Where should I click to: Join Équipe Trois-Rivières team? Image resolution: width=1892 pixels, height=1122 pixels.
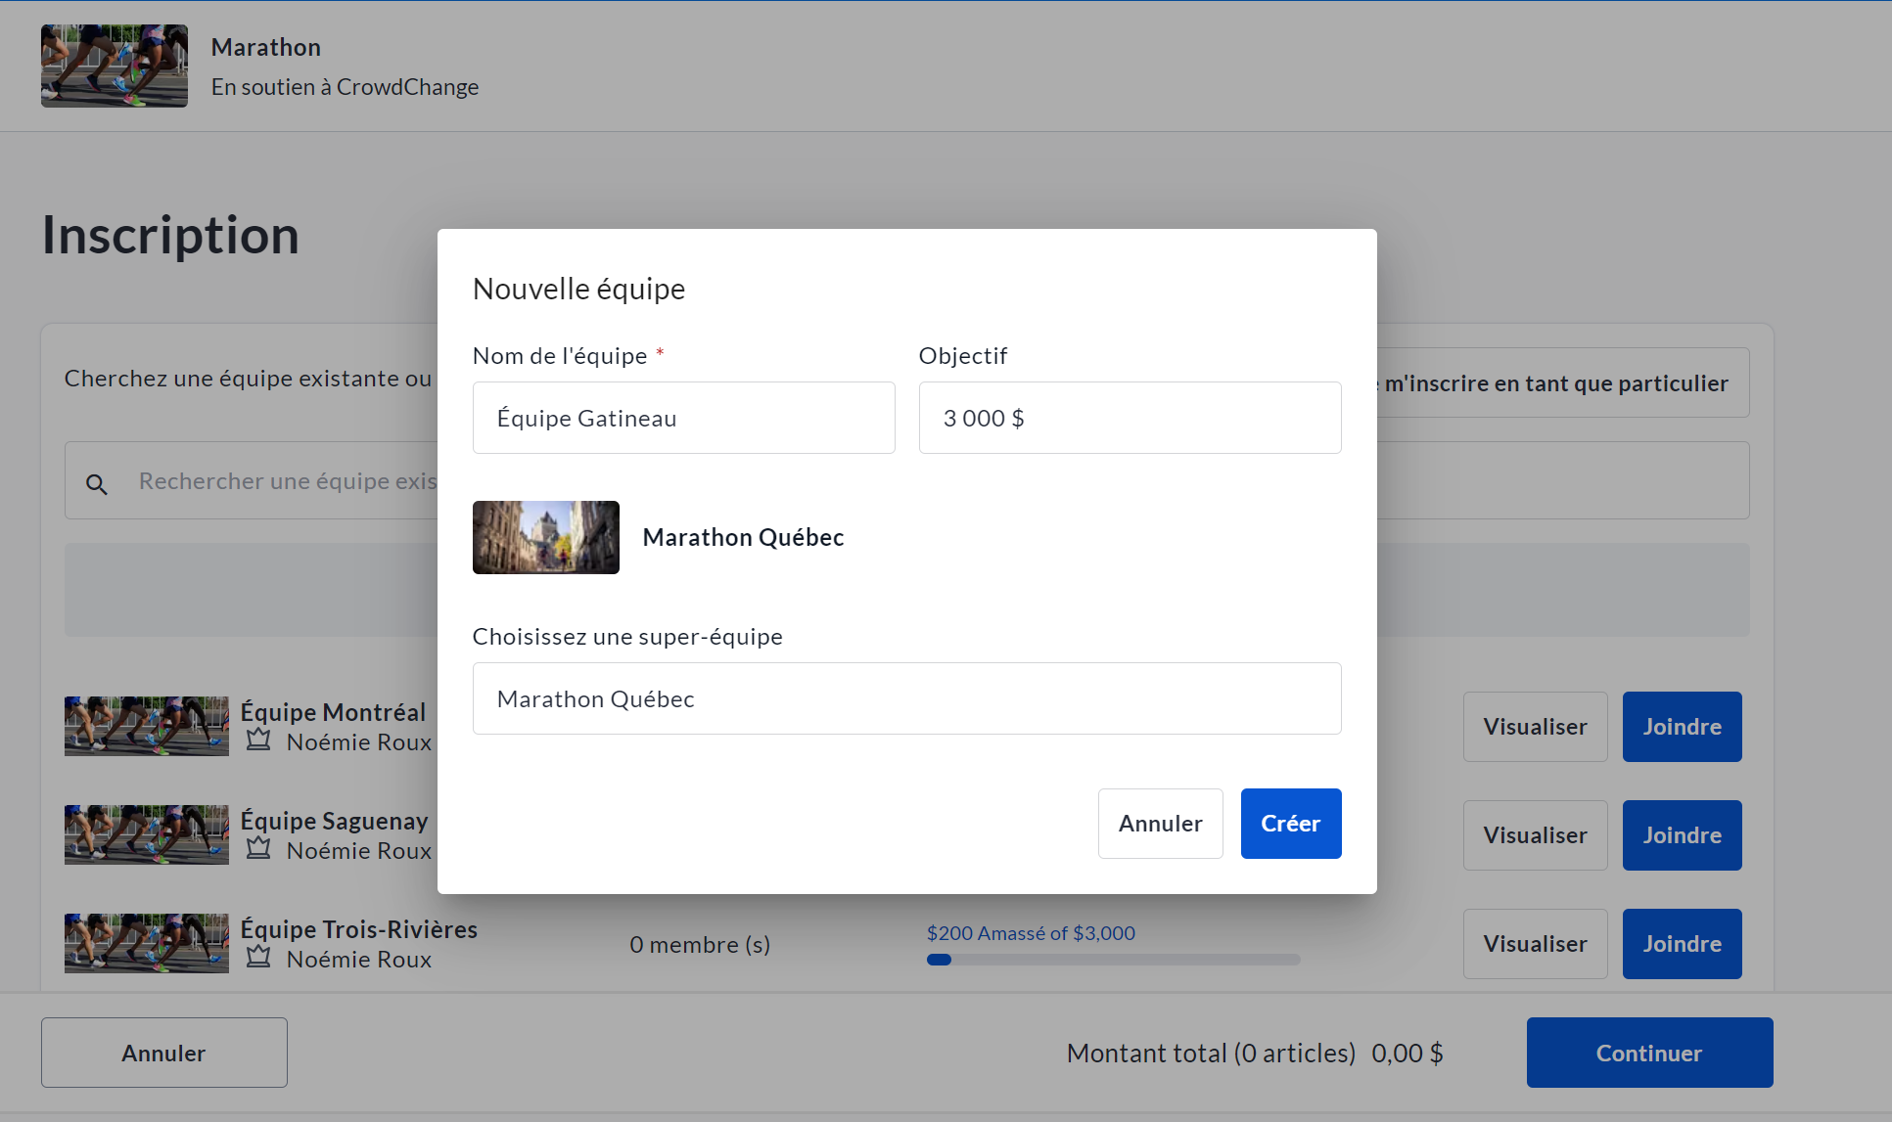click(x=1682, y=944)
